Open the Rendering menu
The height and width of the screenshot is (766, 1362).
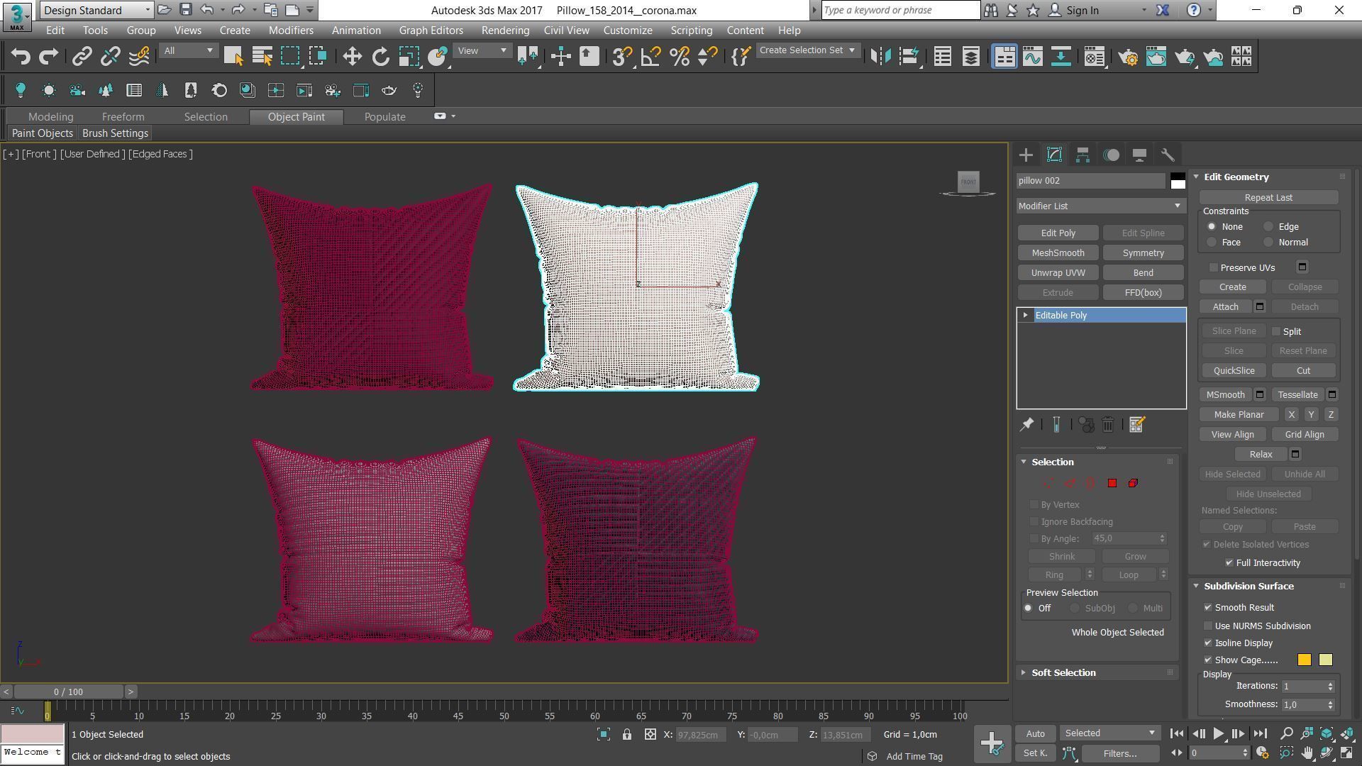click(x=505, y=30)
